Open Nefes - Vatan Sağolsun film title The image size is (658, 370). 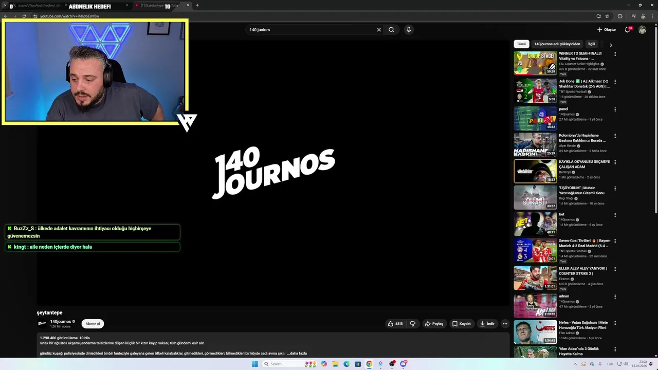click(x=583, y=325)
